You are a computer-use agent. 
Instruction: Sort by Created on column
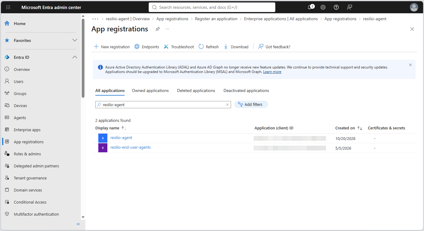point(349,128)
